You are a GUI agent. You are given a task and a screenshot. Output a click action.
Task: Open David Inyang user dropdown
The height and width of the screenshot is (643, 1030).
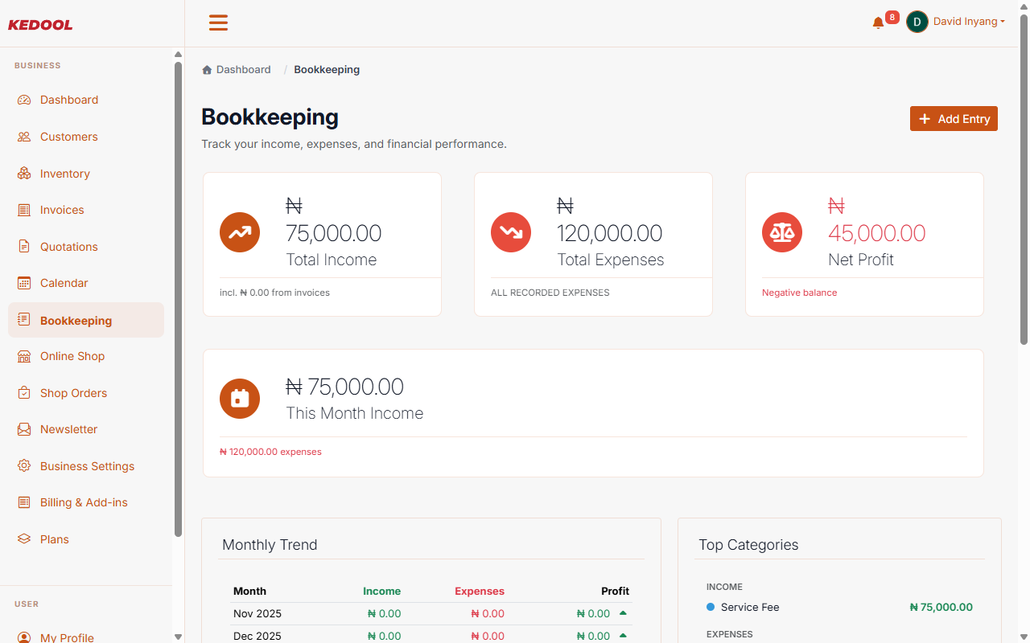click(x=969, y=22)
